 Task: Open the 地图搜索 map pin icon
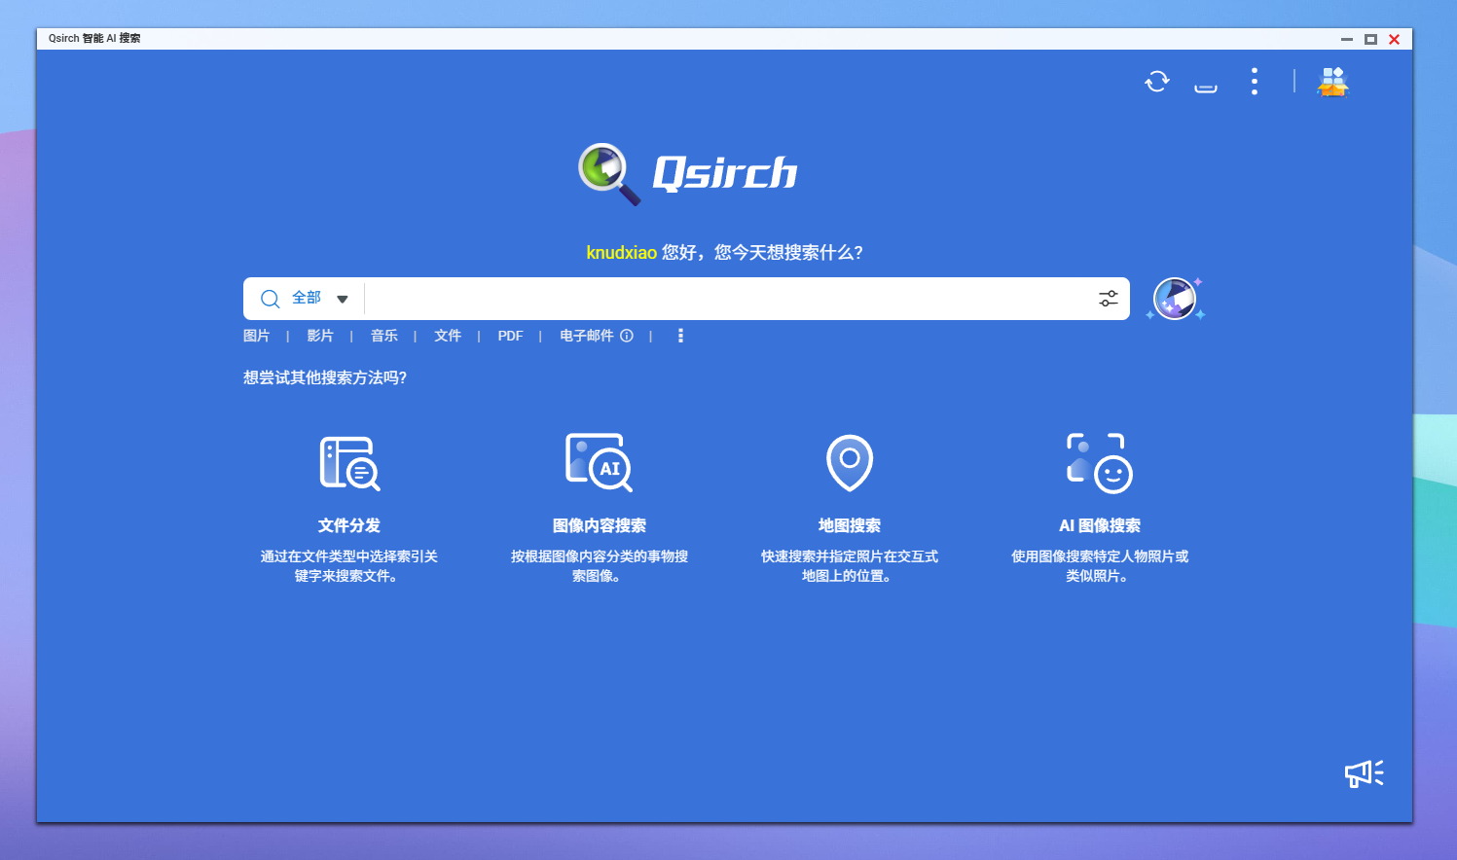(850, 463)
